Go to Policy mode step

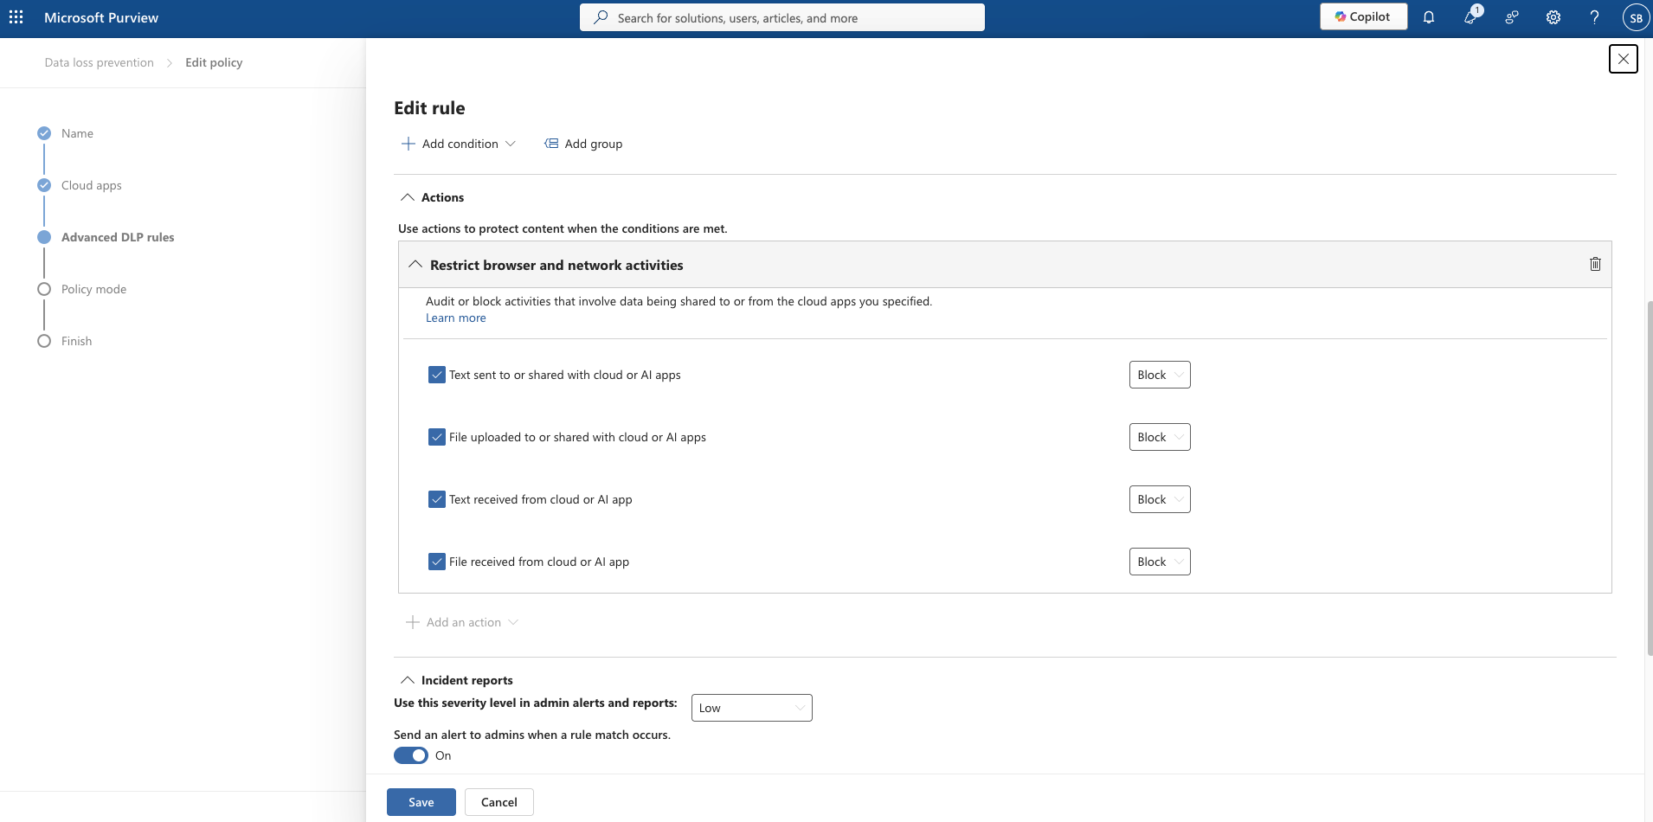point(93,289)
